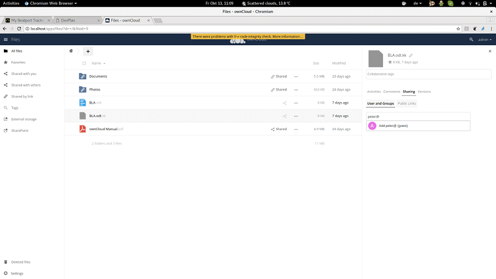
Task: Click the ownCloud Manual PDF icon
Action: [83, 129]
